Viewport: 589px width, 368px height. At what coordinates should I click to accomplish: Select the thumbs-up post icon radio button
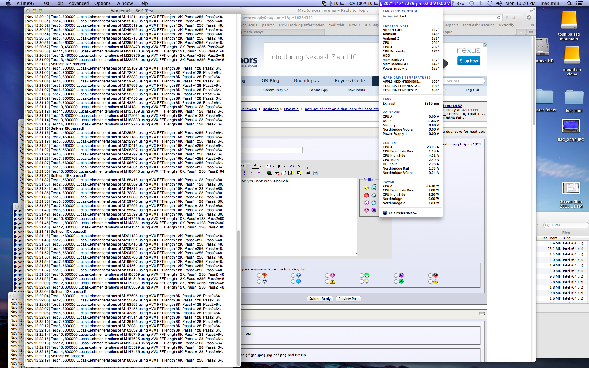(x=430, y=282)
